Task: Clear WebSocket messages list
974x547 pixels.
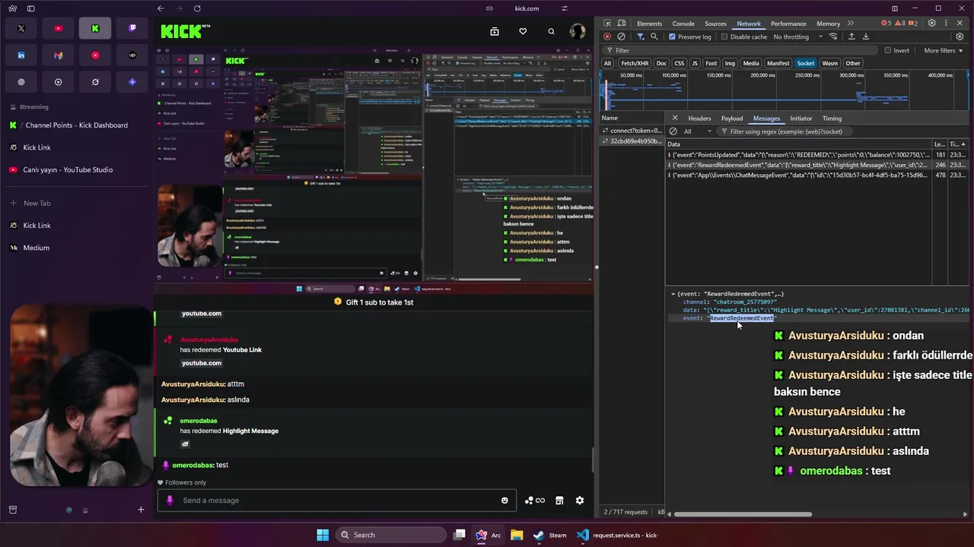Action: [x=673, y=131]
